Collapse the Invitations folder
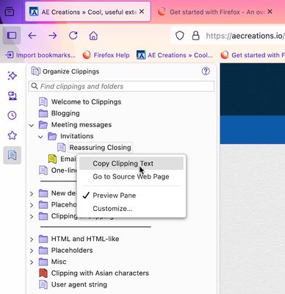The image size is (285, 294). 40,137
